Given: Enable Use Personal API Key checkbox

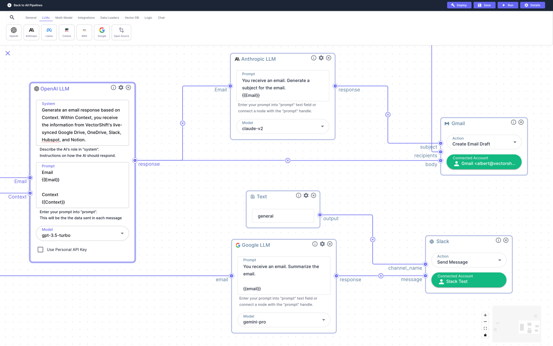Looking at the screenshot, I should [x=41, y=250].
